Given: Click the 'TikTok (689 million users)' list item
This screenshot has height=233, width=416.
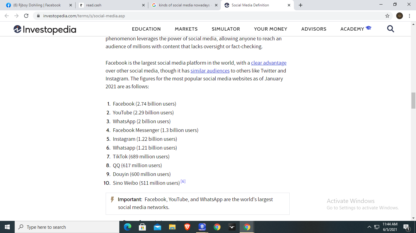Looking at the screenshot, I should [x=141, y=157].
